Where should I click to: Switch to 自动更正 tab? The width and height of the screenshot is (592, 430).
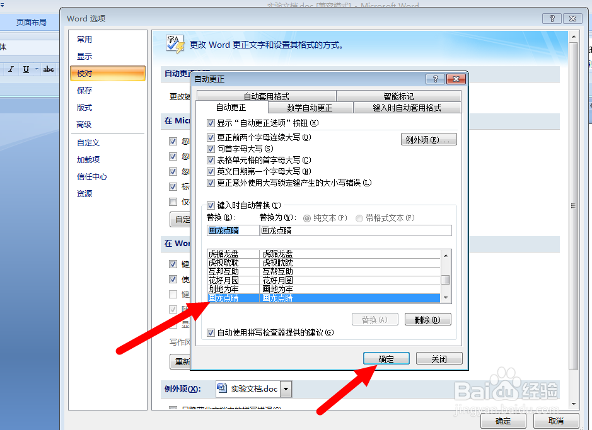coord(231,108)
